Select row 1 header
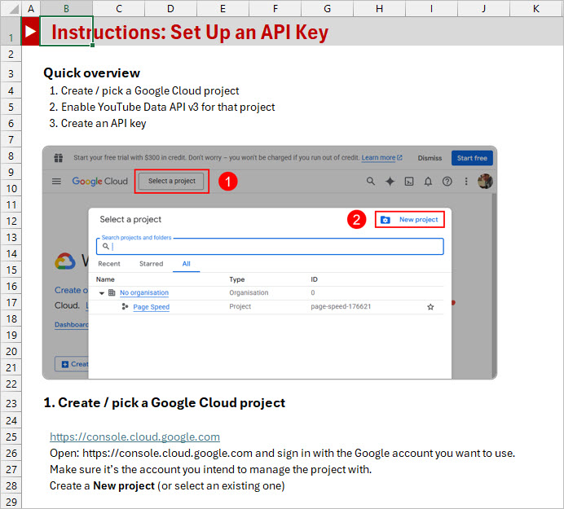The image size is (564, 509). coord(11,31)
